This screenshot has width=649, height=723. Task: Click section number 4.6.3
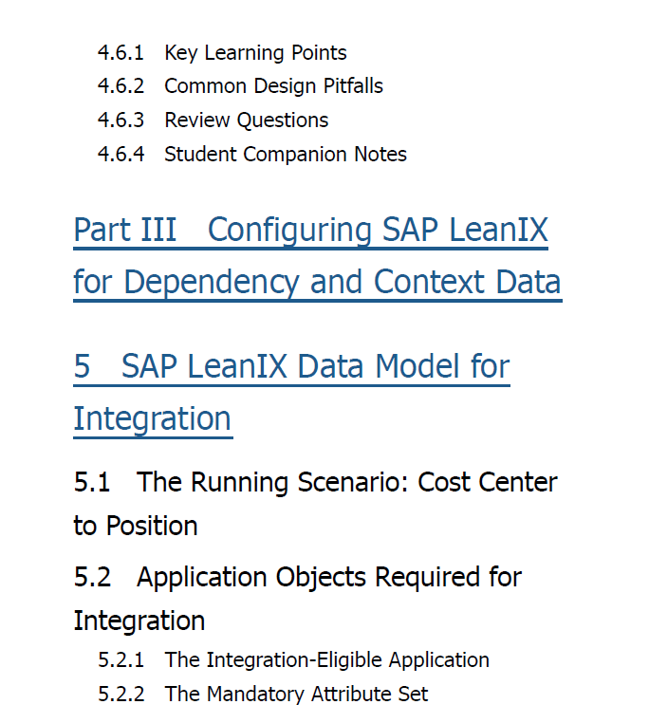click(x=121, y=120)
